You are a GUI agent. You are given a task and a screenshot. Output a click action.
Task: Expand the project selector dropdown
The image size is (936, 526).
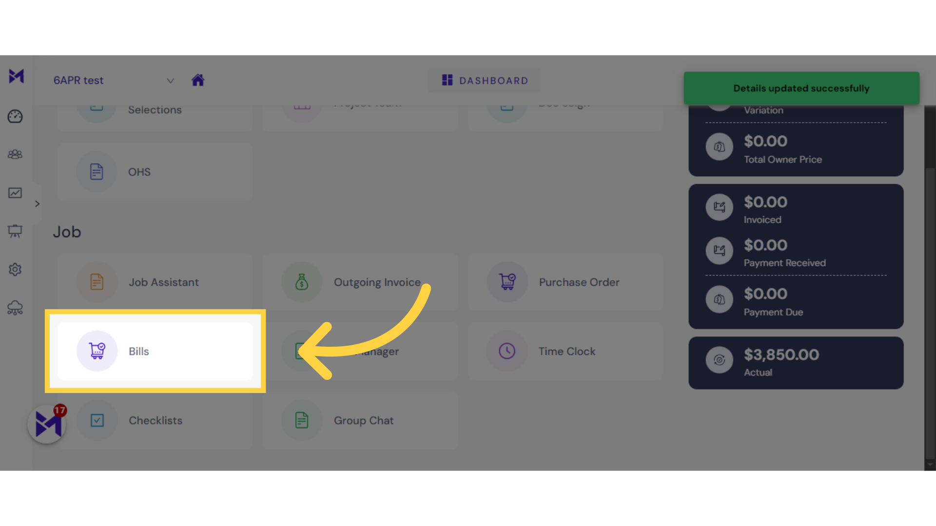click(x=170, y=80)
